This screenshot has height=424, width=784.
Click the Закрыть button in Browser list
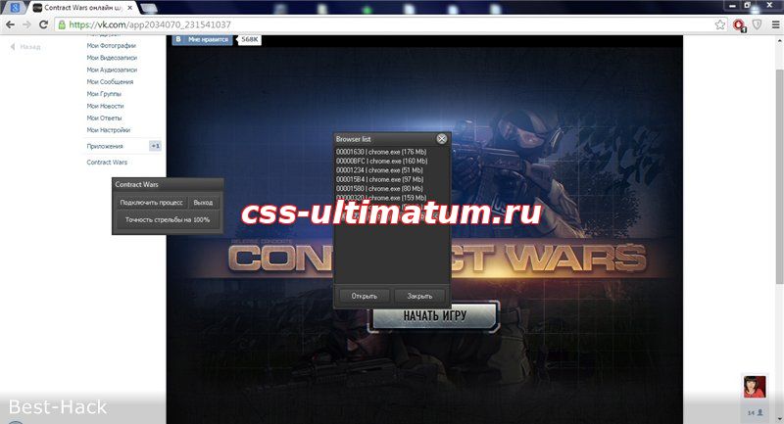click(419, 296)
